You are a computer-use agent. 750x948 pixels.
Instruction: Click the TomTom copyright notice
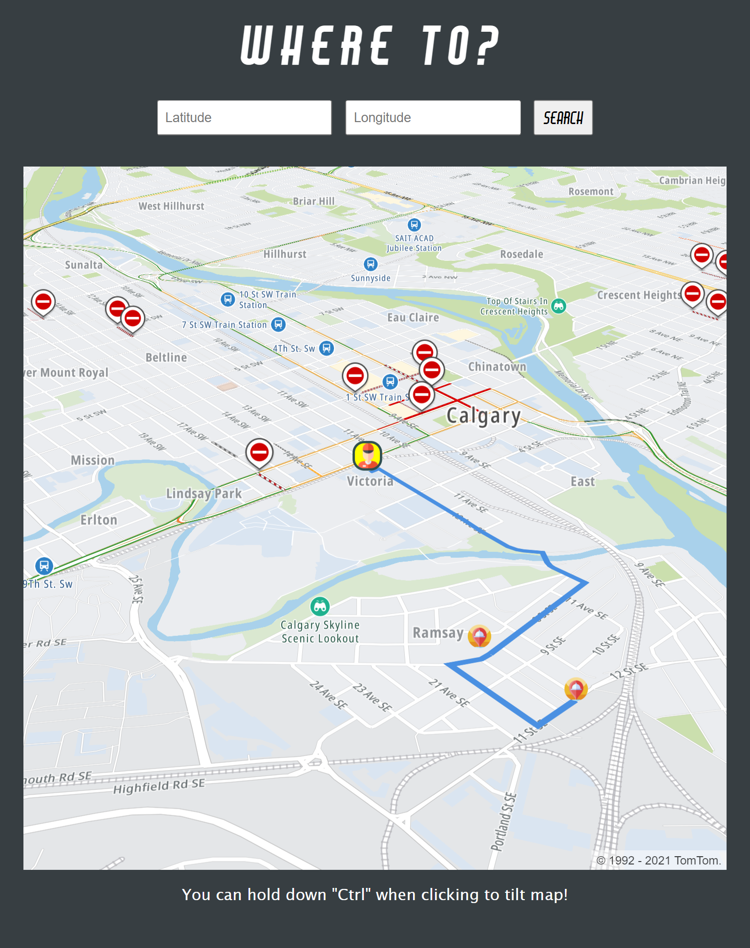[x=659, y=861]
